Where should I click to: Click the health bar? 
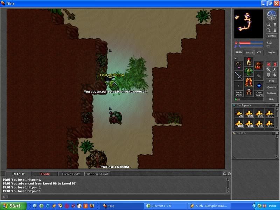click(251, 43)
